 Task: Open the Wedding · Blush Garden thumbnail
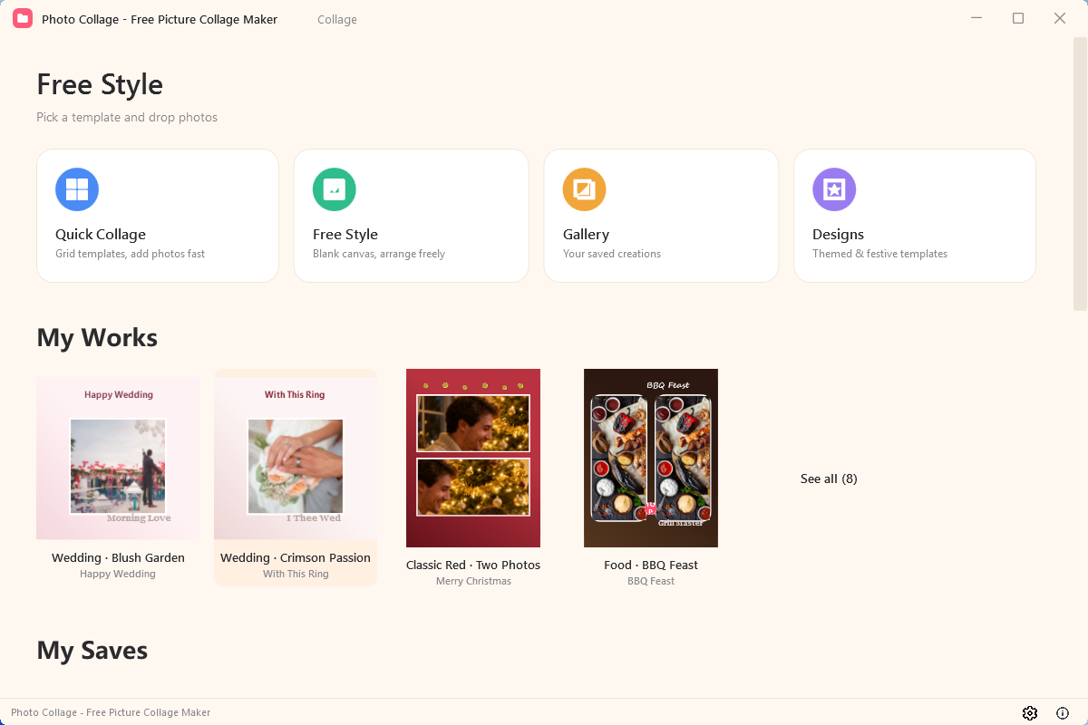click(x=118, y=459)
